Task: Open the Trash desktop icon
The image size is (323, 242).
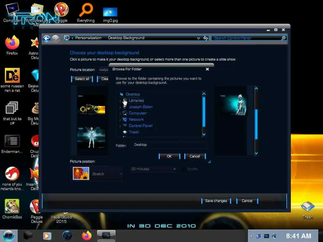Action: [x=308, y=210]
